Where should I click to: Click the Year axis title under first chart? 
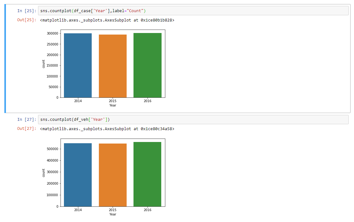point(113,105)
